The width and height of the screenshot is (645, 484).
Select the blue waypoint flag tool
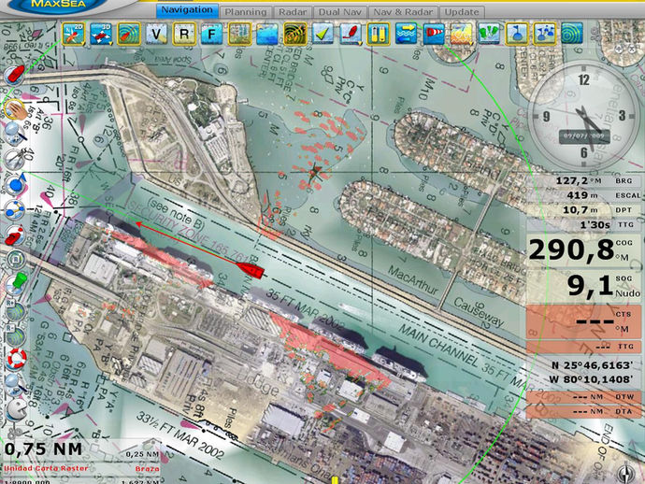[16, 183]
